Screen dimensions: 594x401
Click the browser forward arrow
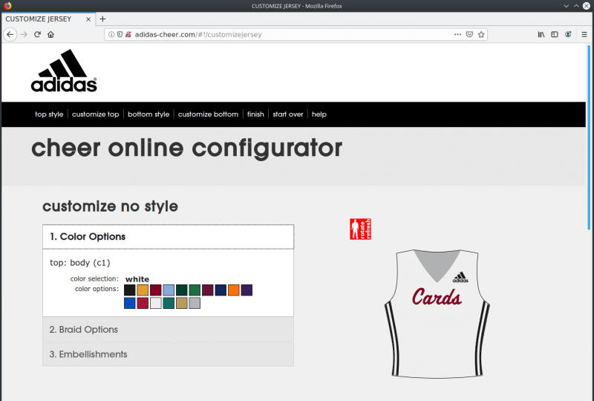pos(24,34)
